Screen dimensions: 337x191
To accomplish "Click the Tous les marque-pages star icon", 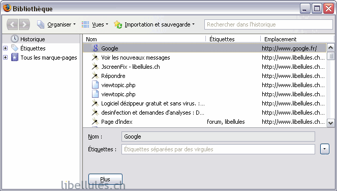I will coord(15,57).
